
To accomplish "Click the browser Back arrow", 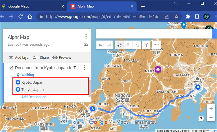I will pos(2,16).
